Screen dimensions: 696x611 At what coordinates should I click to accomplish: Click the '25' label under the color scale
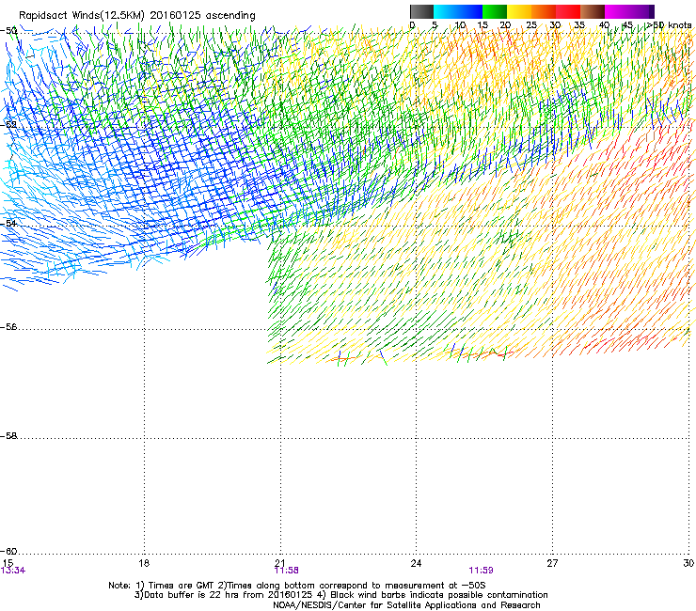530,25
